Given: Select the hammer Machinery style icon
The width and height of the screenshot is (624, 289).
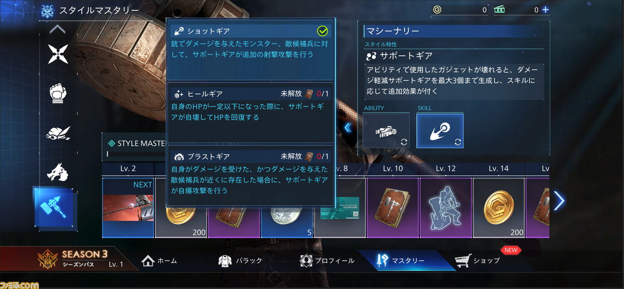Looking at the screenshot, I should [x=55, y=207].
